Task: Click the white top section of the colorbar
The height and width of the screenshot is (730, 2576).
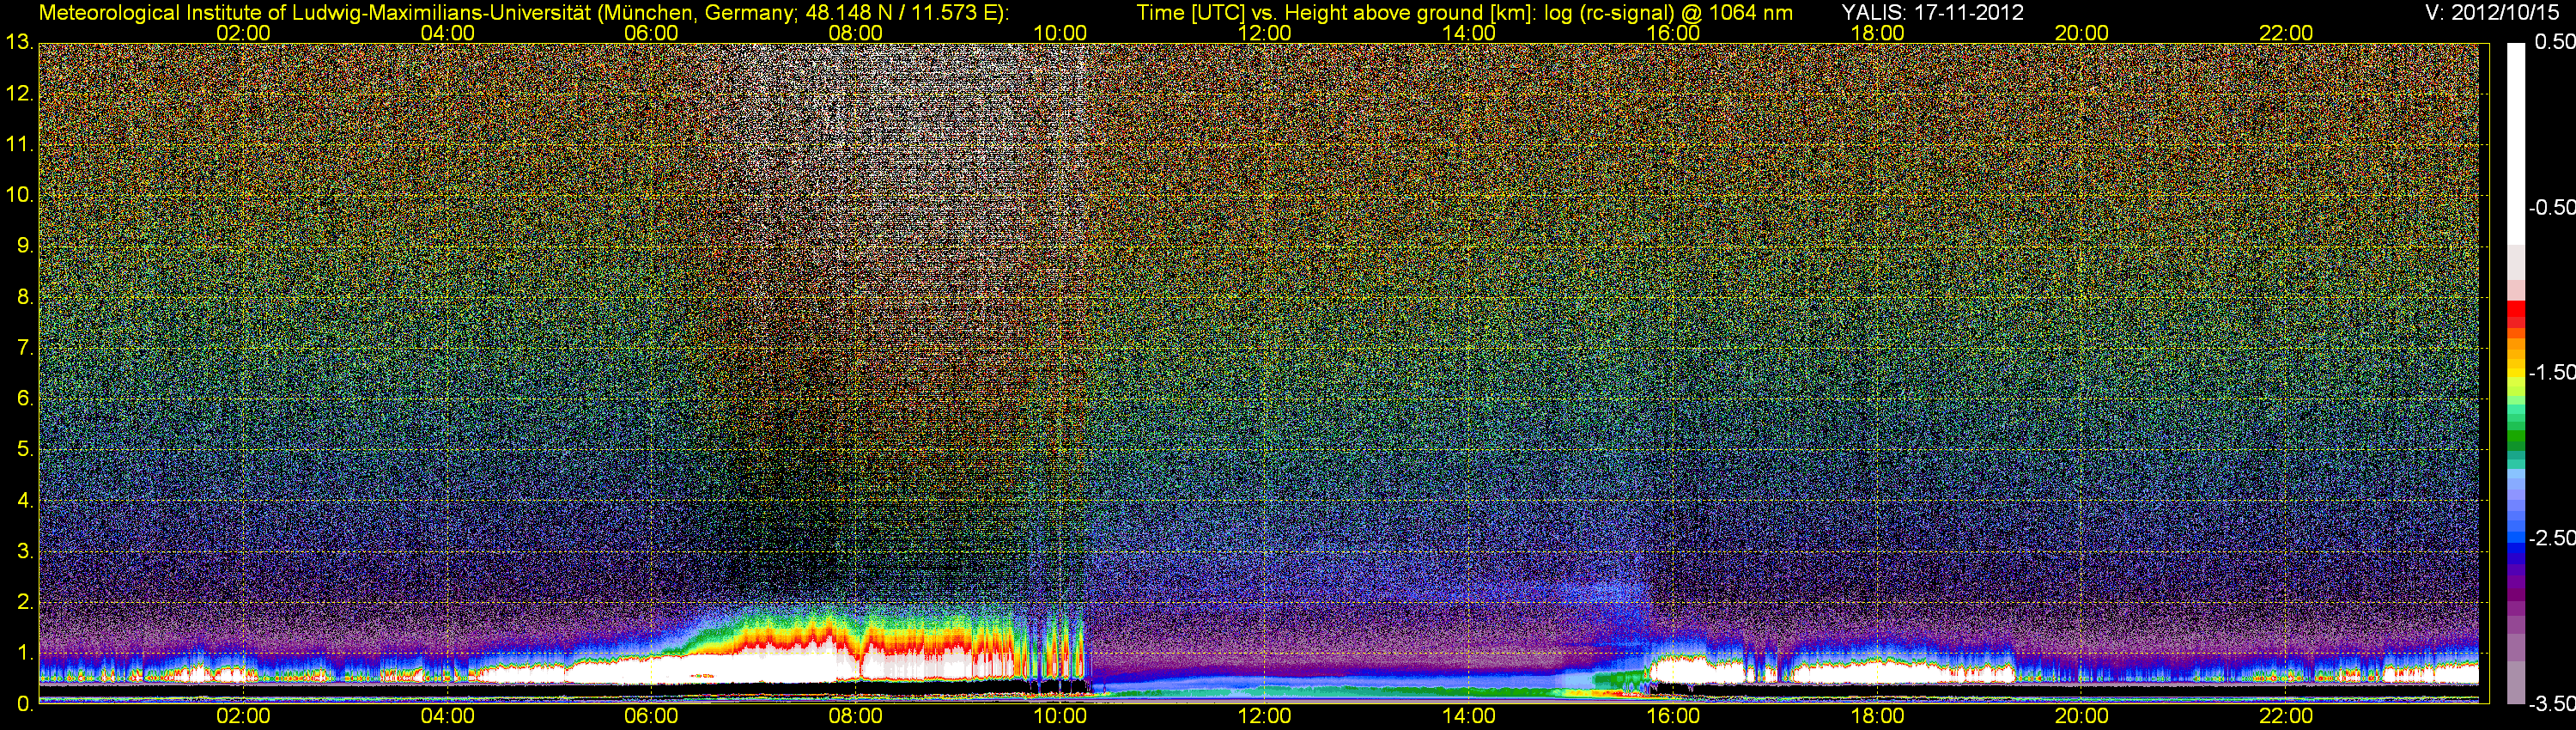Action: (x=2516, y=143)
